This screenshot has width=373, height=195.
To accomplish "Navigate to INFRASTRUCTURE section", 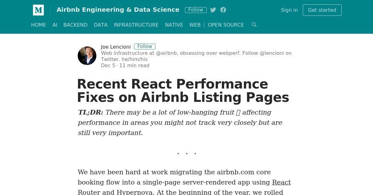I will tap(136, 25).
